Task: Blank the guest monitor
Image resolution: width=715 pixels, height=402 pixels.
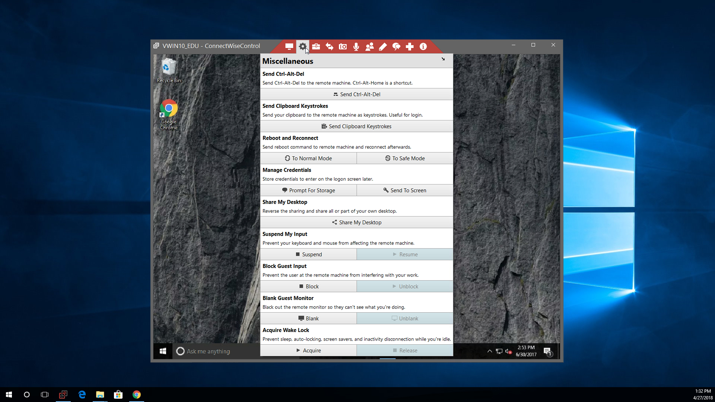Action: pyautogui.click(x=308, y=318)
